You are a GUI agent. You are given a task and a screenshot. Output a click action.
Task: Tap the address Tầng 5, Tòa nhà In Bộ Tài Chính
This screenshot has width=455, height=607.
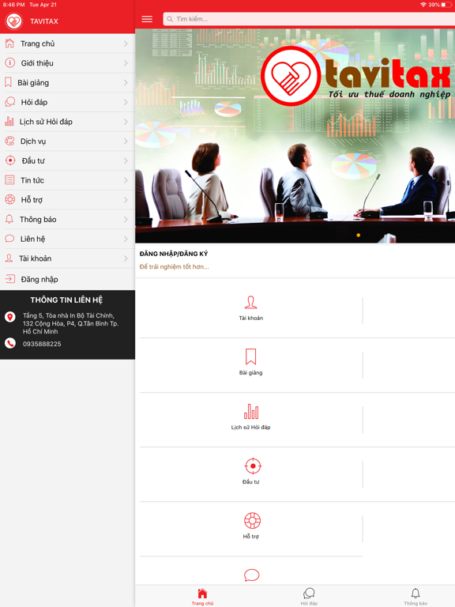pos(71,323)
